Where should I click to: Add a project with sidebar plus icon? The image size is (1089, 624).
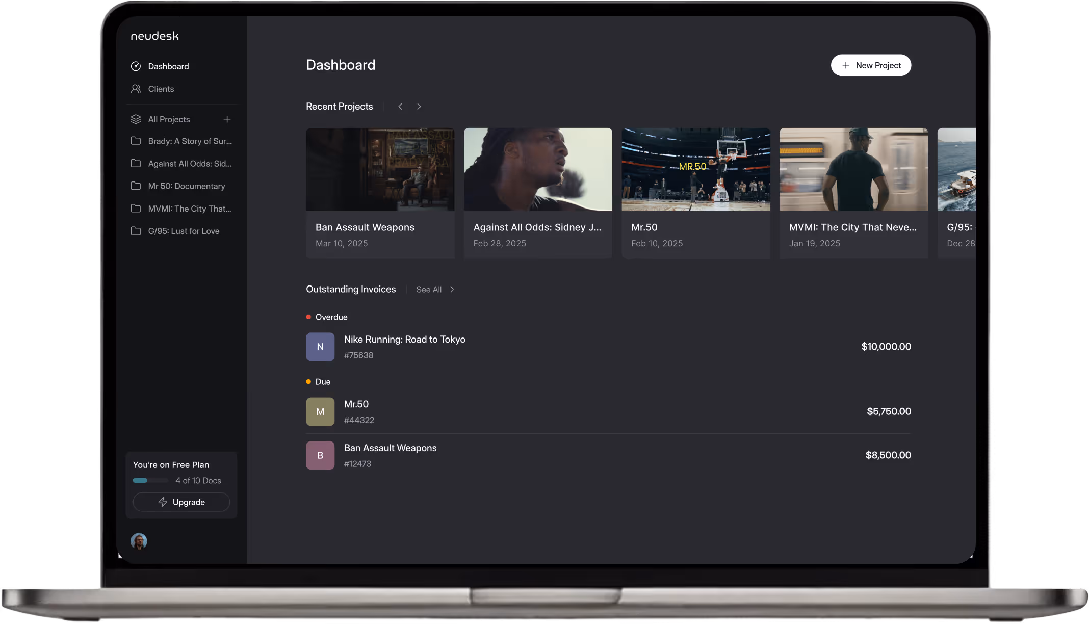[x=227, y=119]
